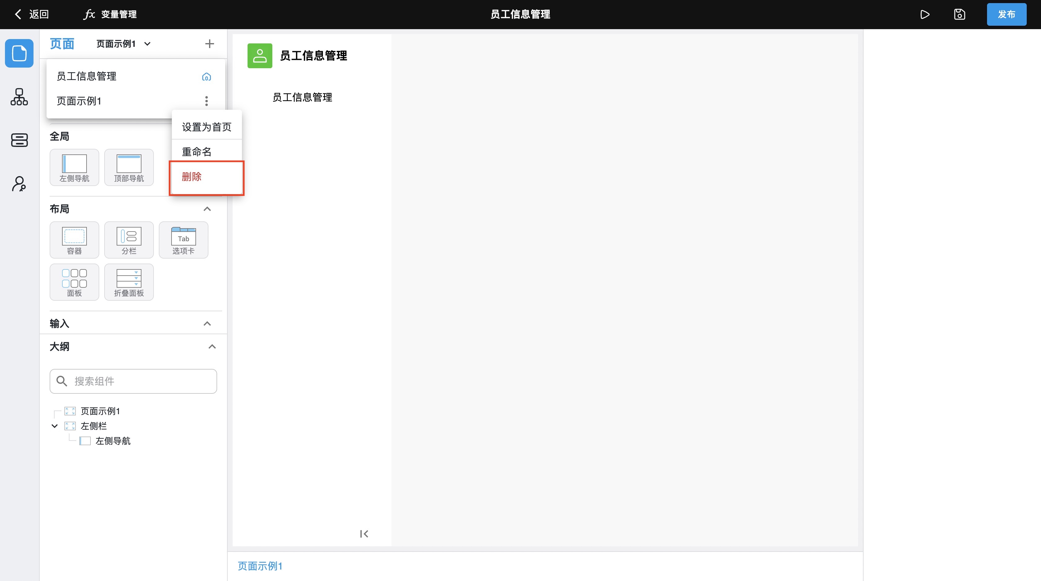The width and height of the screenshot is (1041, 581).
Task: Open the data storage sidebar icon
Action: 19,140
